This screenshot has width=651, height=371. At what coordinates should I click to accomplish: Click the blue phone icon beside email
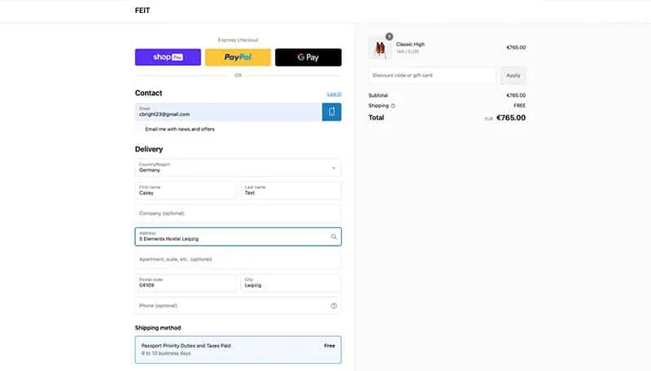[332, 112]
